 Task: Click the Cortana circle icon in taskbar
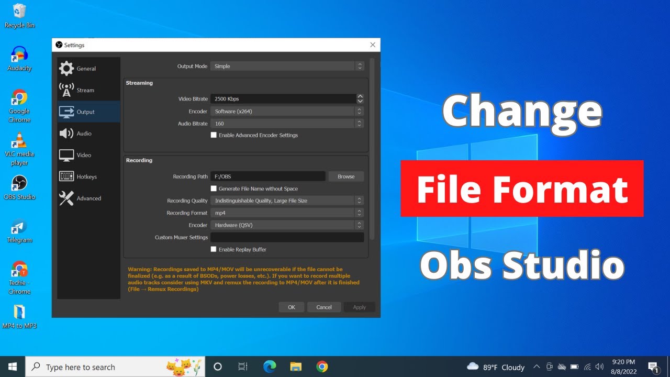click(218, 367)
